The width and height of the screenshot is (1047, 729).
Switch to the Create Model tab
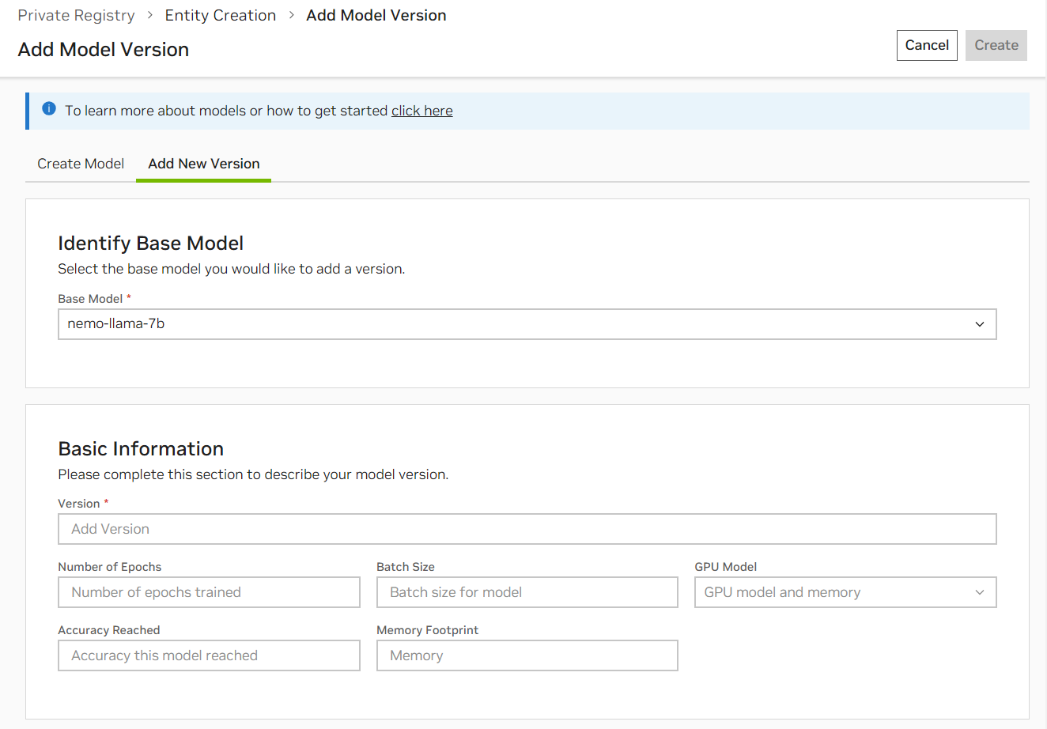tap(81, 164)
